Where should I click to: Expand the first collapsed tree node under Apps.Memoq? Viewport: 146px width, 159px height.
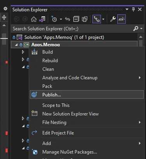pyautogui.click(x=23, y=52)
